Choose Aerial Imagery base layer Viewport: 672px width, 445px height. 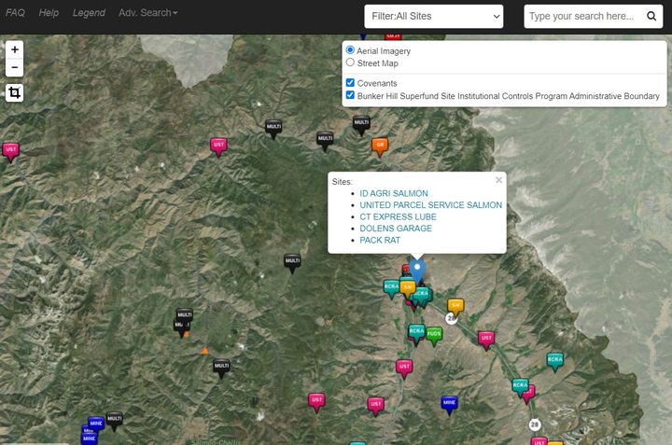click(350, 50)
